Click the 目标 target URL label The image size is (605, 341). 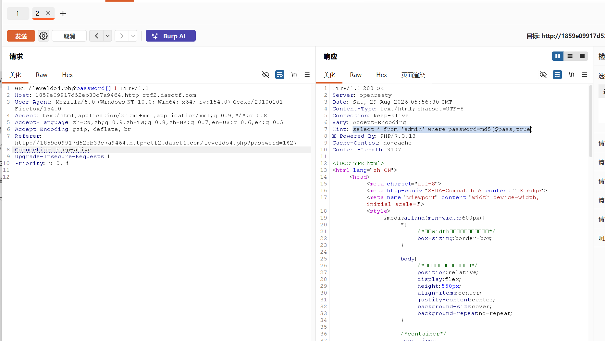pos(565,36)
